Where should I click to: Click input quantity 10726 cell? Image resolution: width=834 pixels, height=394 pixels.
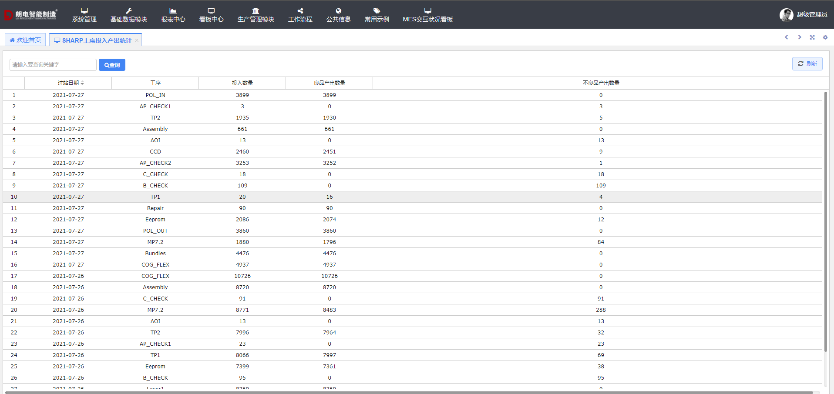[242, 276]
